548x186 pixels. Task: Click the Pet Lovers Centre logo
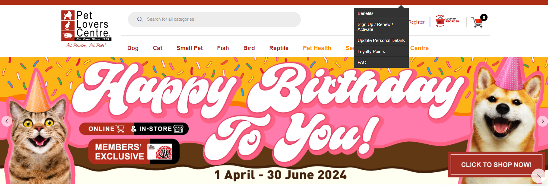point(86,29)
